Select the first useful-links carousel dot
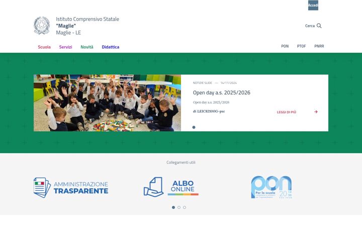 point(173,207)
